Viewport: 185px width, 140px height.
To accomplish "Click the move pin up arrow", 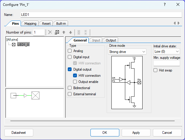I will [x=64, y=32].
